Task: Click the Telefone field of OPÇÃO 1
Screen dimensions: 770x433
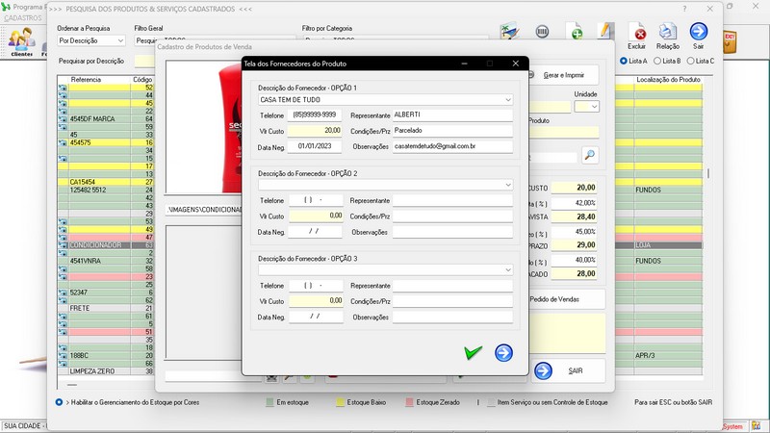Action: 315,115
